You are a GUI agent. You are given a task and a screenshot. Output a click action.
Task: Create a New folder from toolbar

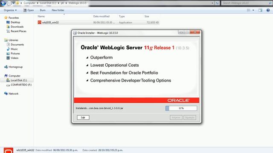point(58,10)
